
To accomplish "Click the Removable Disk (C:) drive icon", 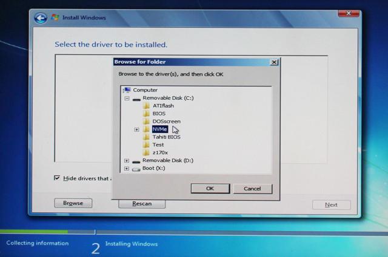I will point(136,99).
